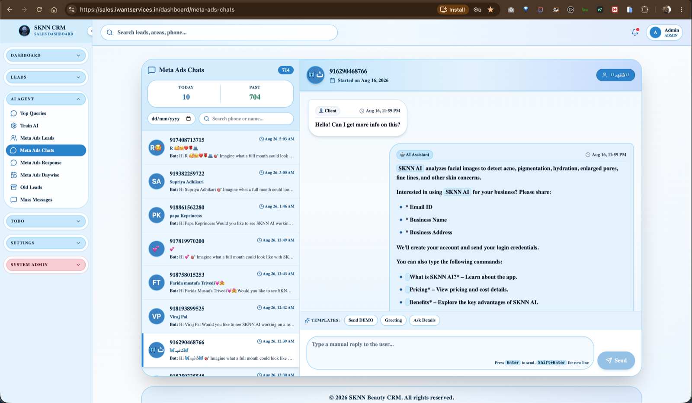Select Meta Ads Chats in the sidebar
The width and height of the screenshot is (692, 403).
(x=46, y=150)
